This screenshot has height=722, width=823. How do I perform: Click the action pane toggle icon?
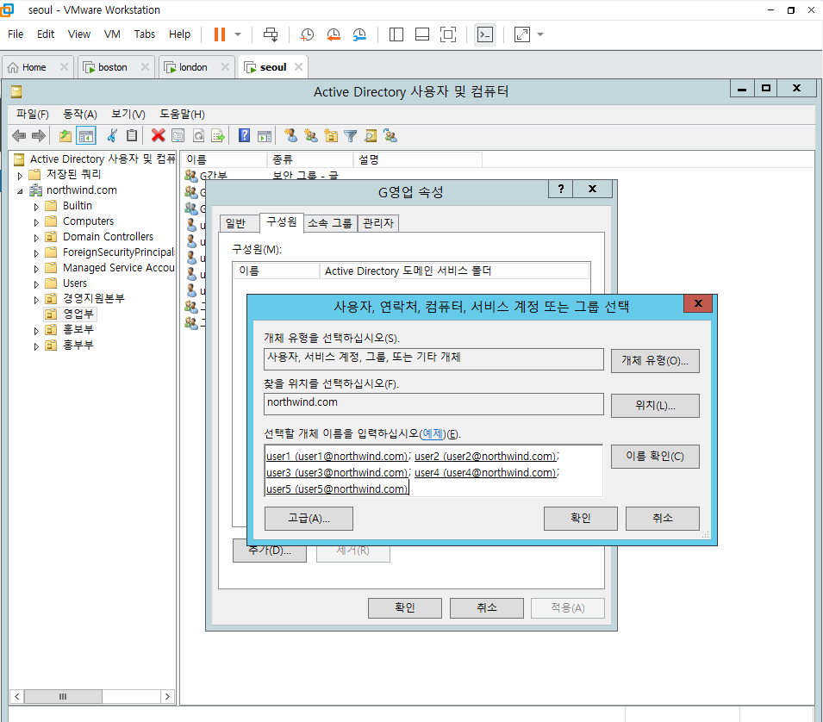[265, 136]
